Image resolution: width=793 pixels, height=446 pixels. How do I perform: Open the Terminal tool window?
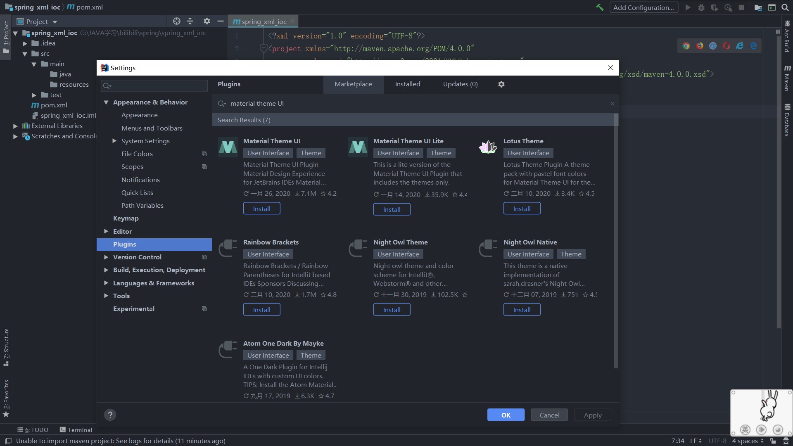pos(76,429)
